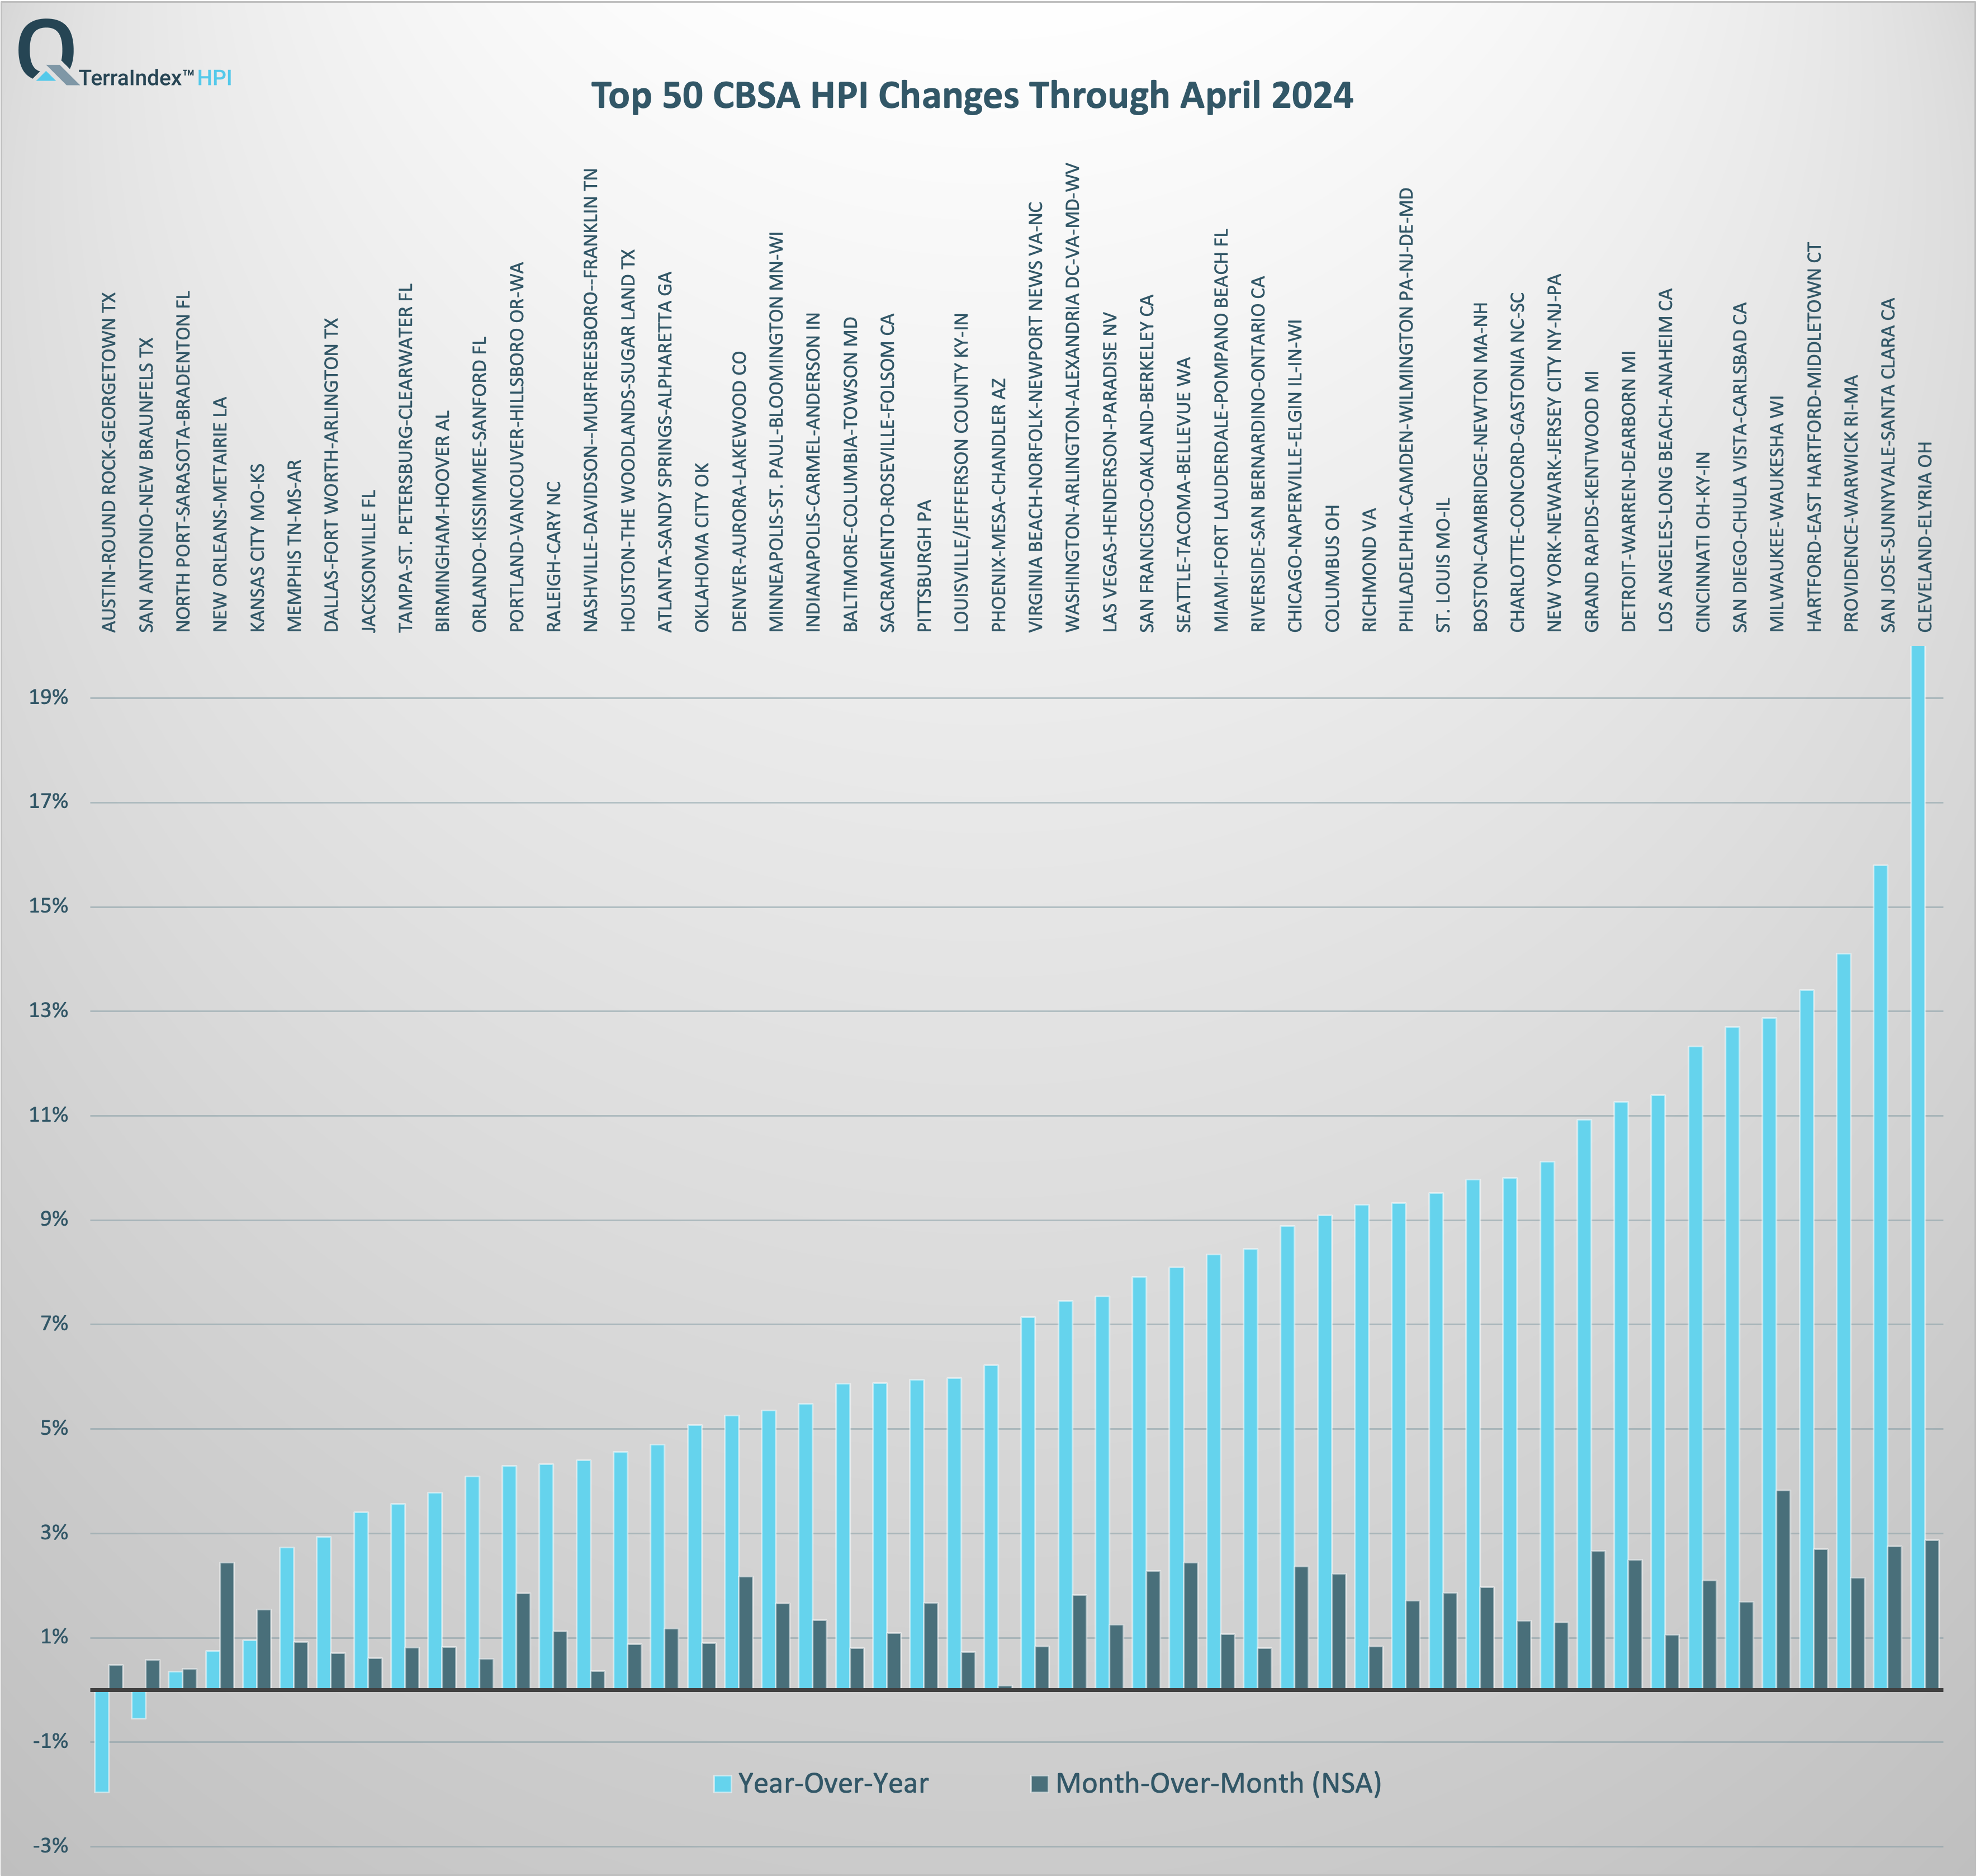
Task: Click the 'PHOENIX-MESA-CHANDLER AZ' label
Action: 997,505
